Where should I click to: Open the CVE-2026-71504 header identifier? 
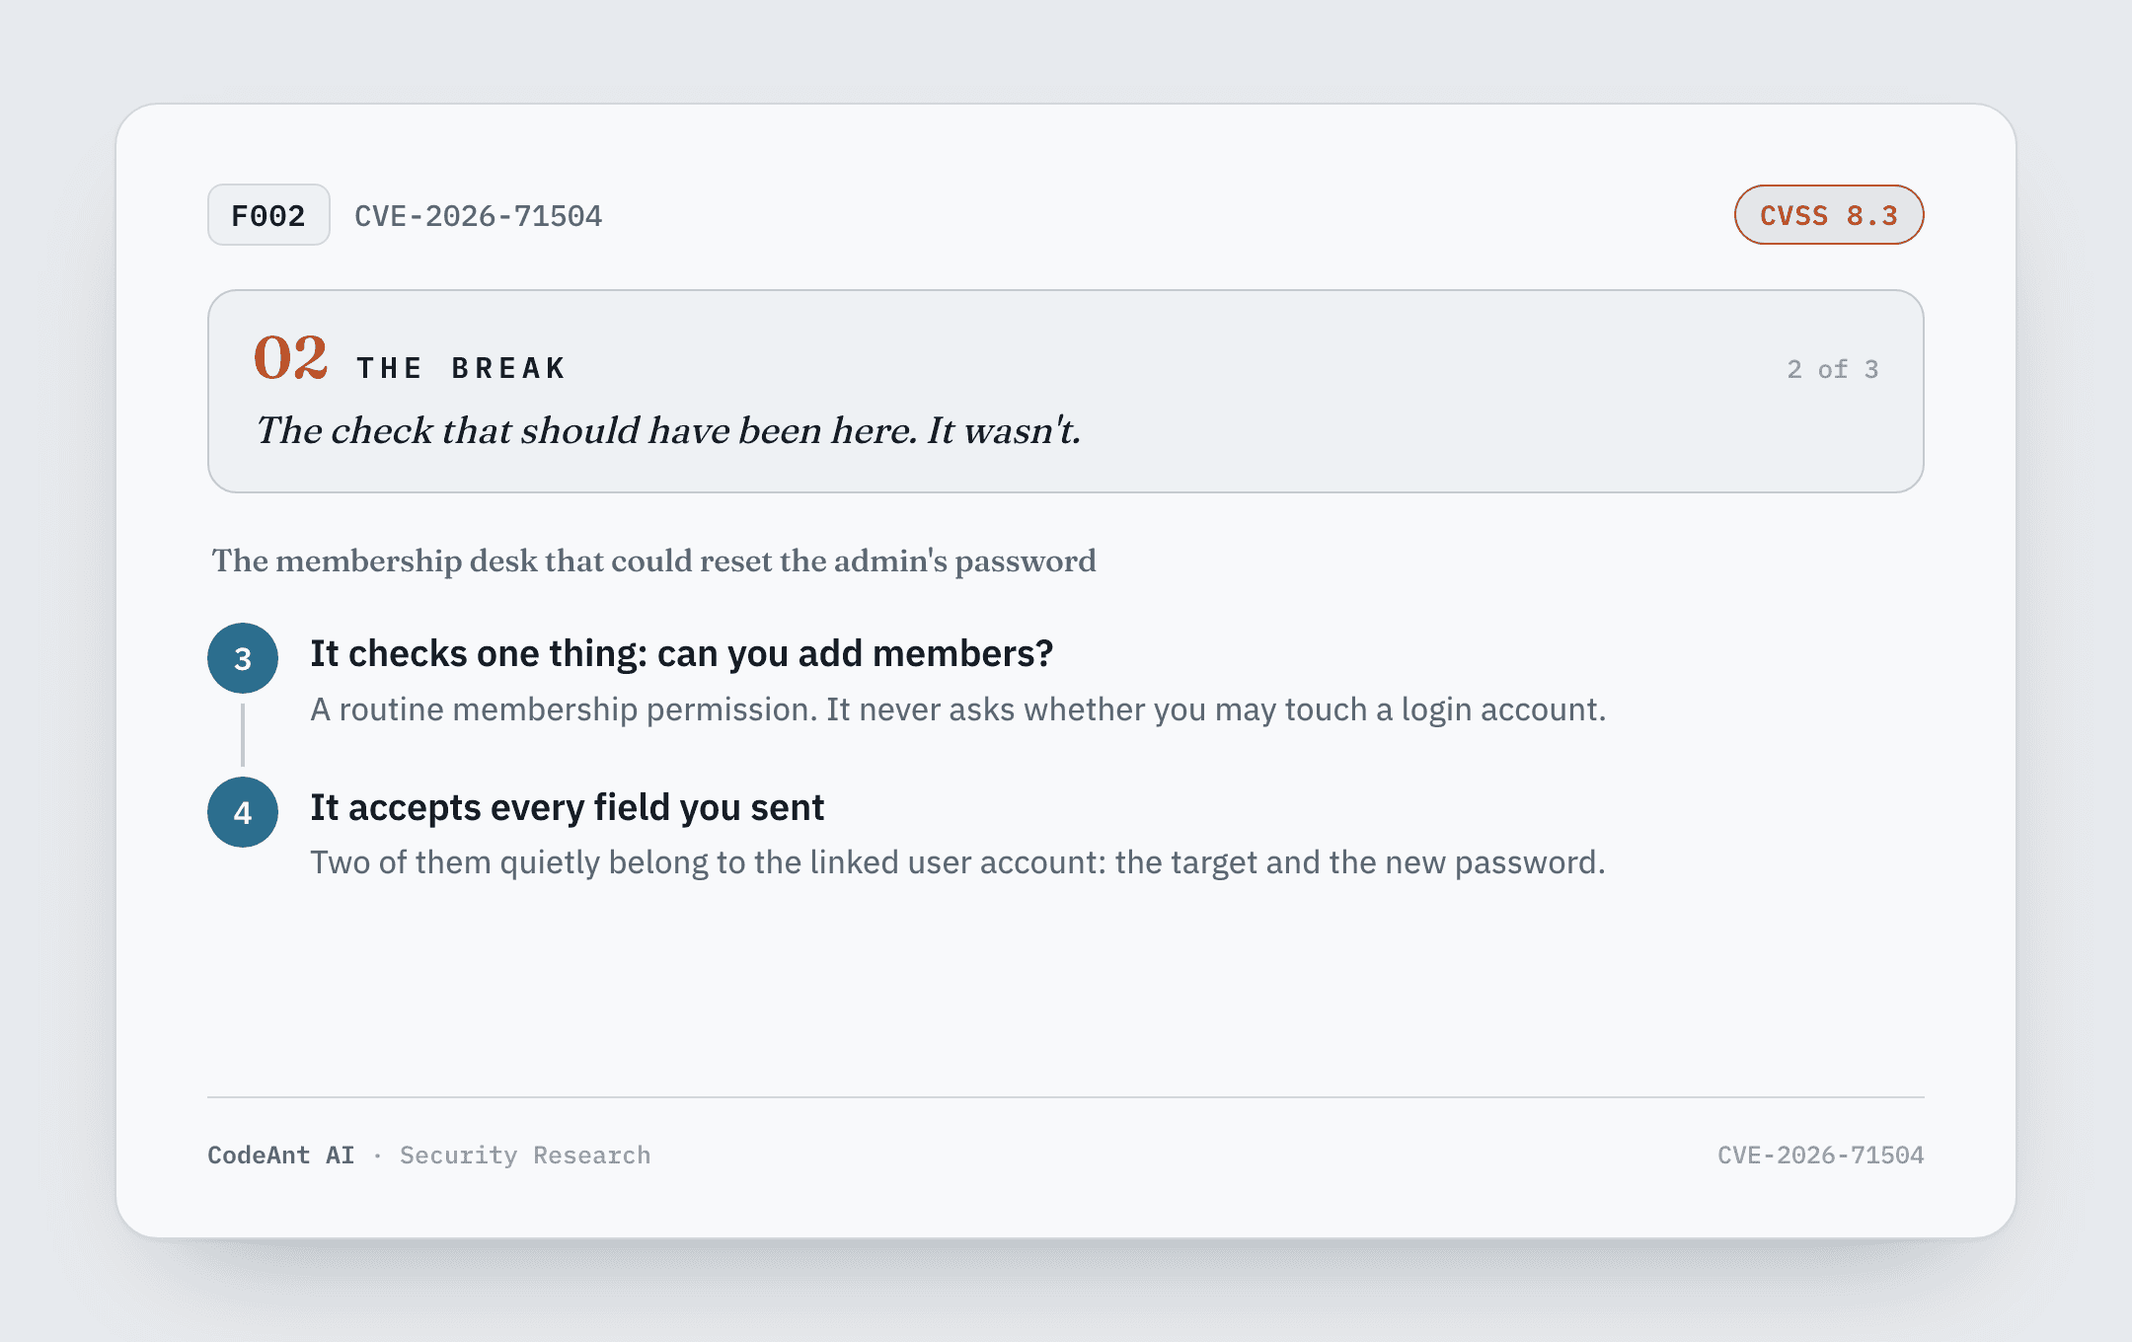tap(479, 216)
